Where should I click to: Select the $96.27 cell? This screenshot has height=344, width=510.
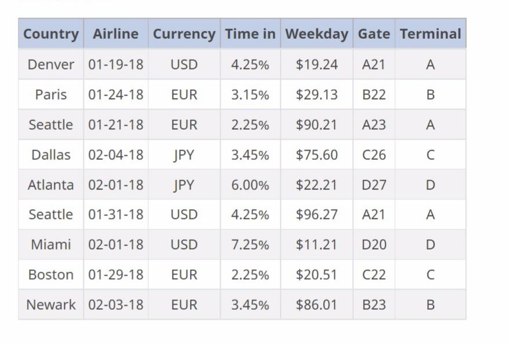(316, 214)
